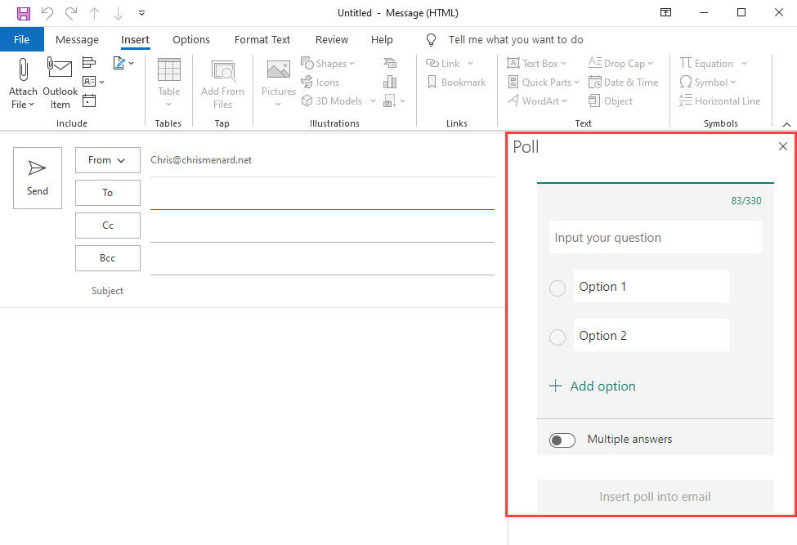Screen dimensions: 797x545
Task: Click the Outlook Item envelope icon
Action: pyautogui.click(x=60, y=69)
